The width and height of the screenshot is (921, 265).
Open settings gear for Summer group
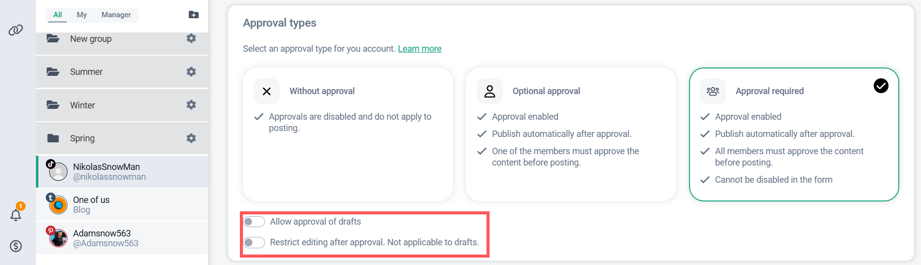click(191, 71)
